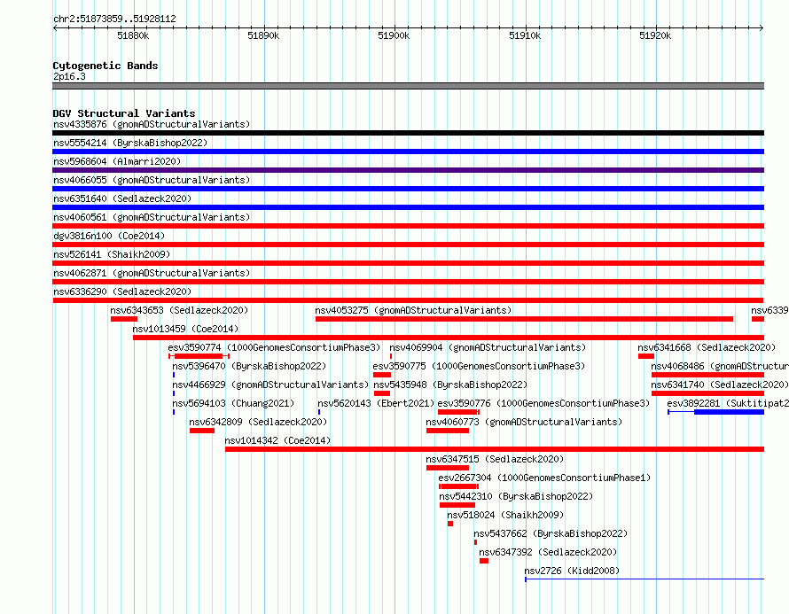Click the esv3590776 (1000GenomesConsortiumPhase3) label

[x=543, y=403]
